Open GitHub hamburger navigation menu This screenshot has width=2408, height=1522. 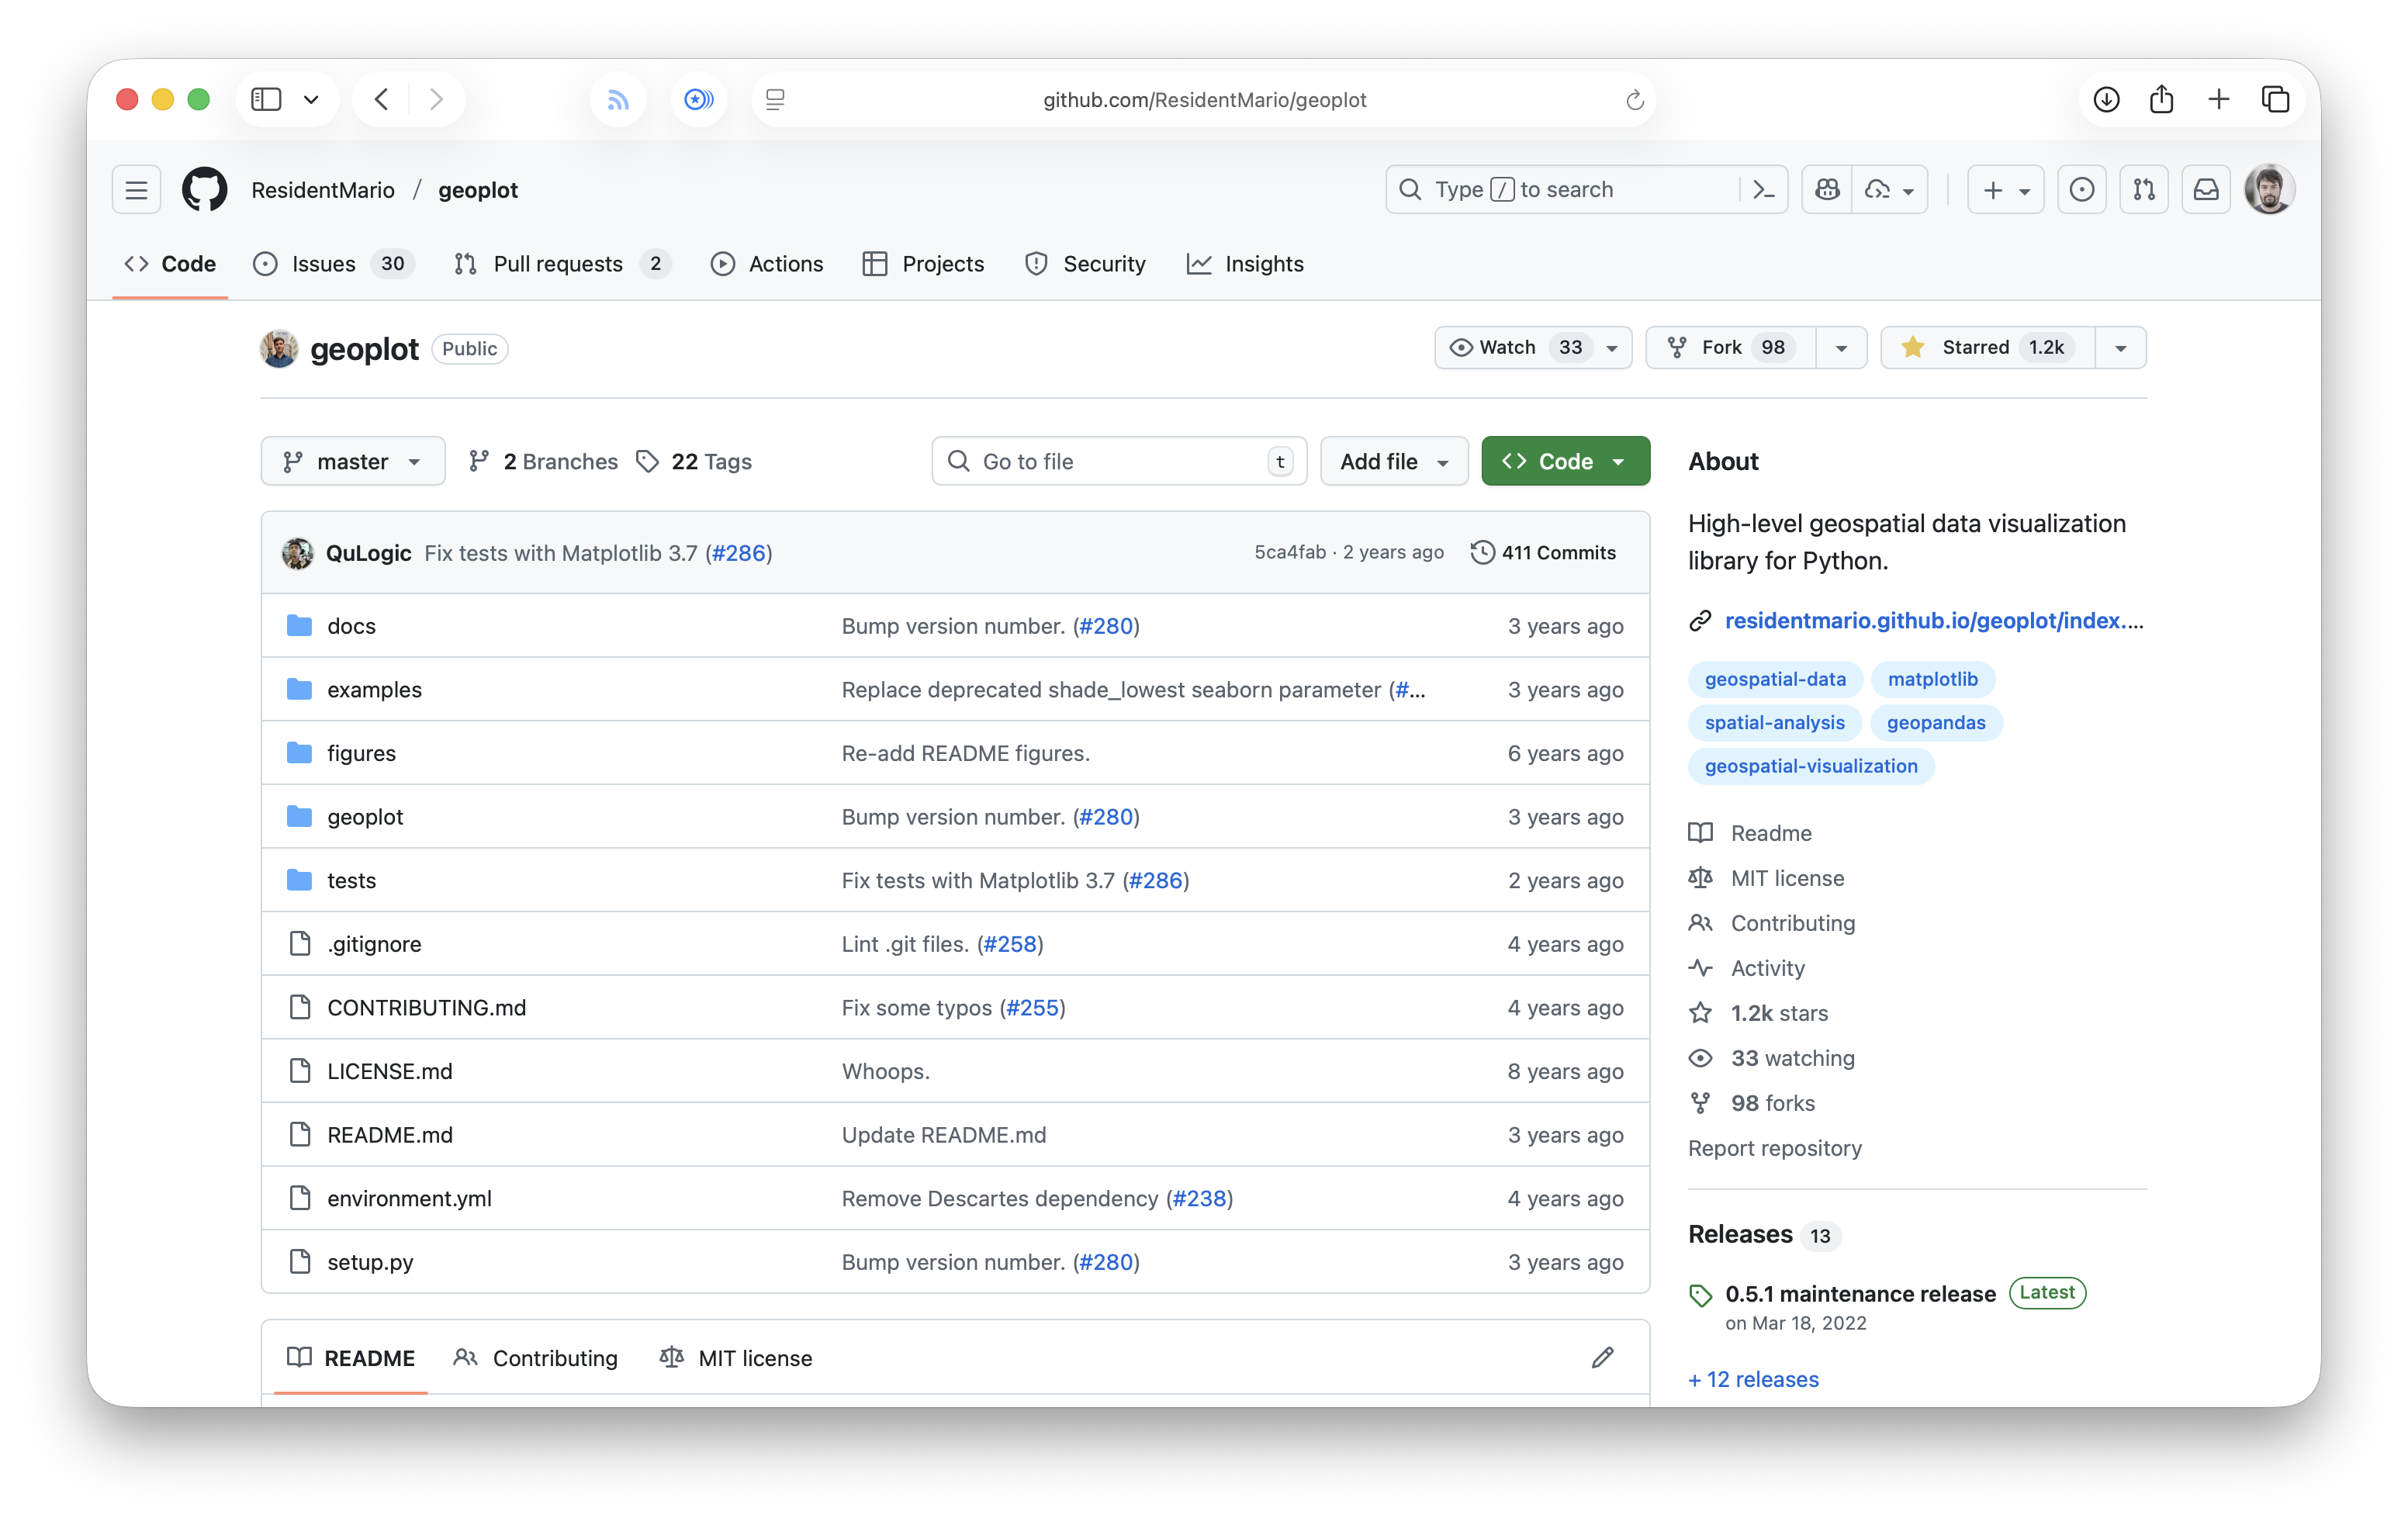[x=136, y=190]
